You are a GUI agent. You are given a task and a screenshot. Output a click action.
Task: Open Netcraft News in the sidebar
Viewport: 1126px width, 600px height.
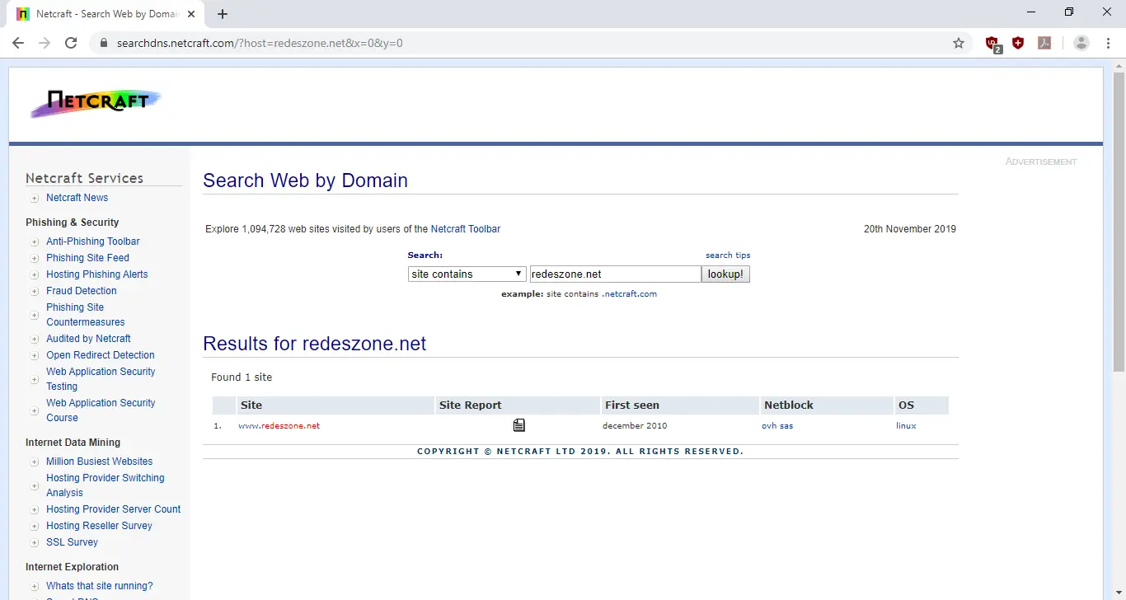tap(77, 198)
